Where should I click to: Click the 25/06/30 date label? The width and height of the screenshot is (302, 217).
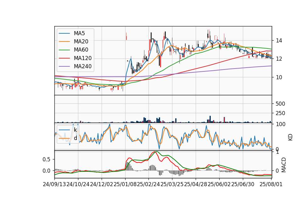243,184
